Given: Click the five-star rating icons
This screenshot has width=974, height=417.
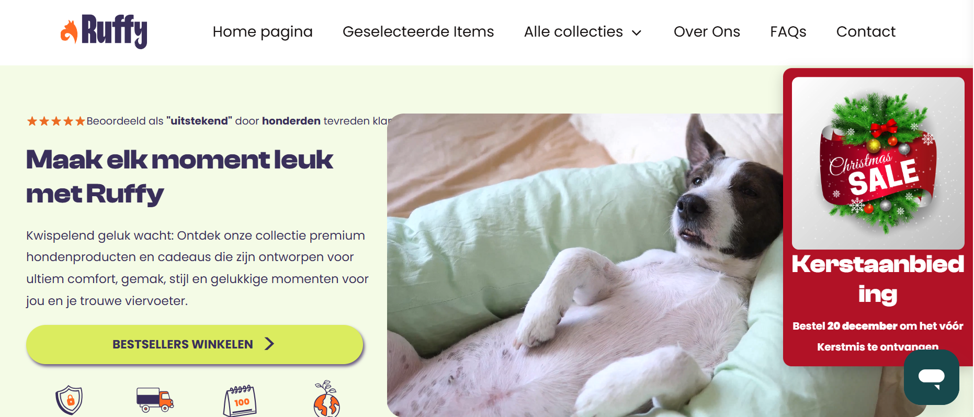Looking at the screenshot, I should click(56, 121).
